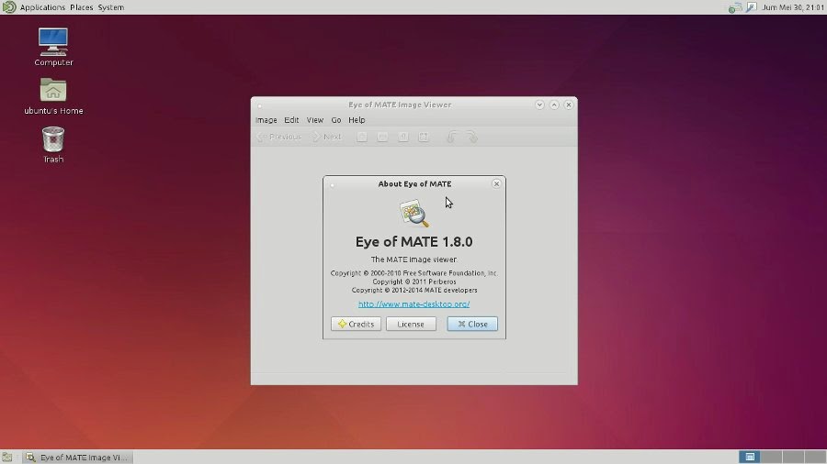The width and height of the screenshot is (827, 464).
Task: Open the Places menu
Action: [81, 7]
